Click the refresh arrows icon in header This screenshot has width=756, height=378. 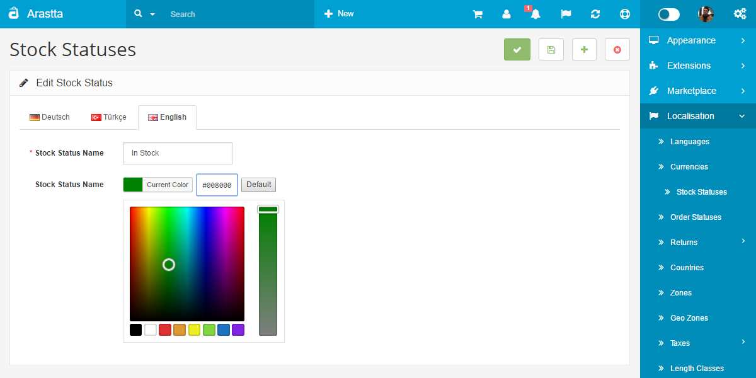[x=595, y=14]
